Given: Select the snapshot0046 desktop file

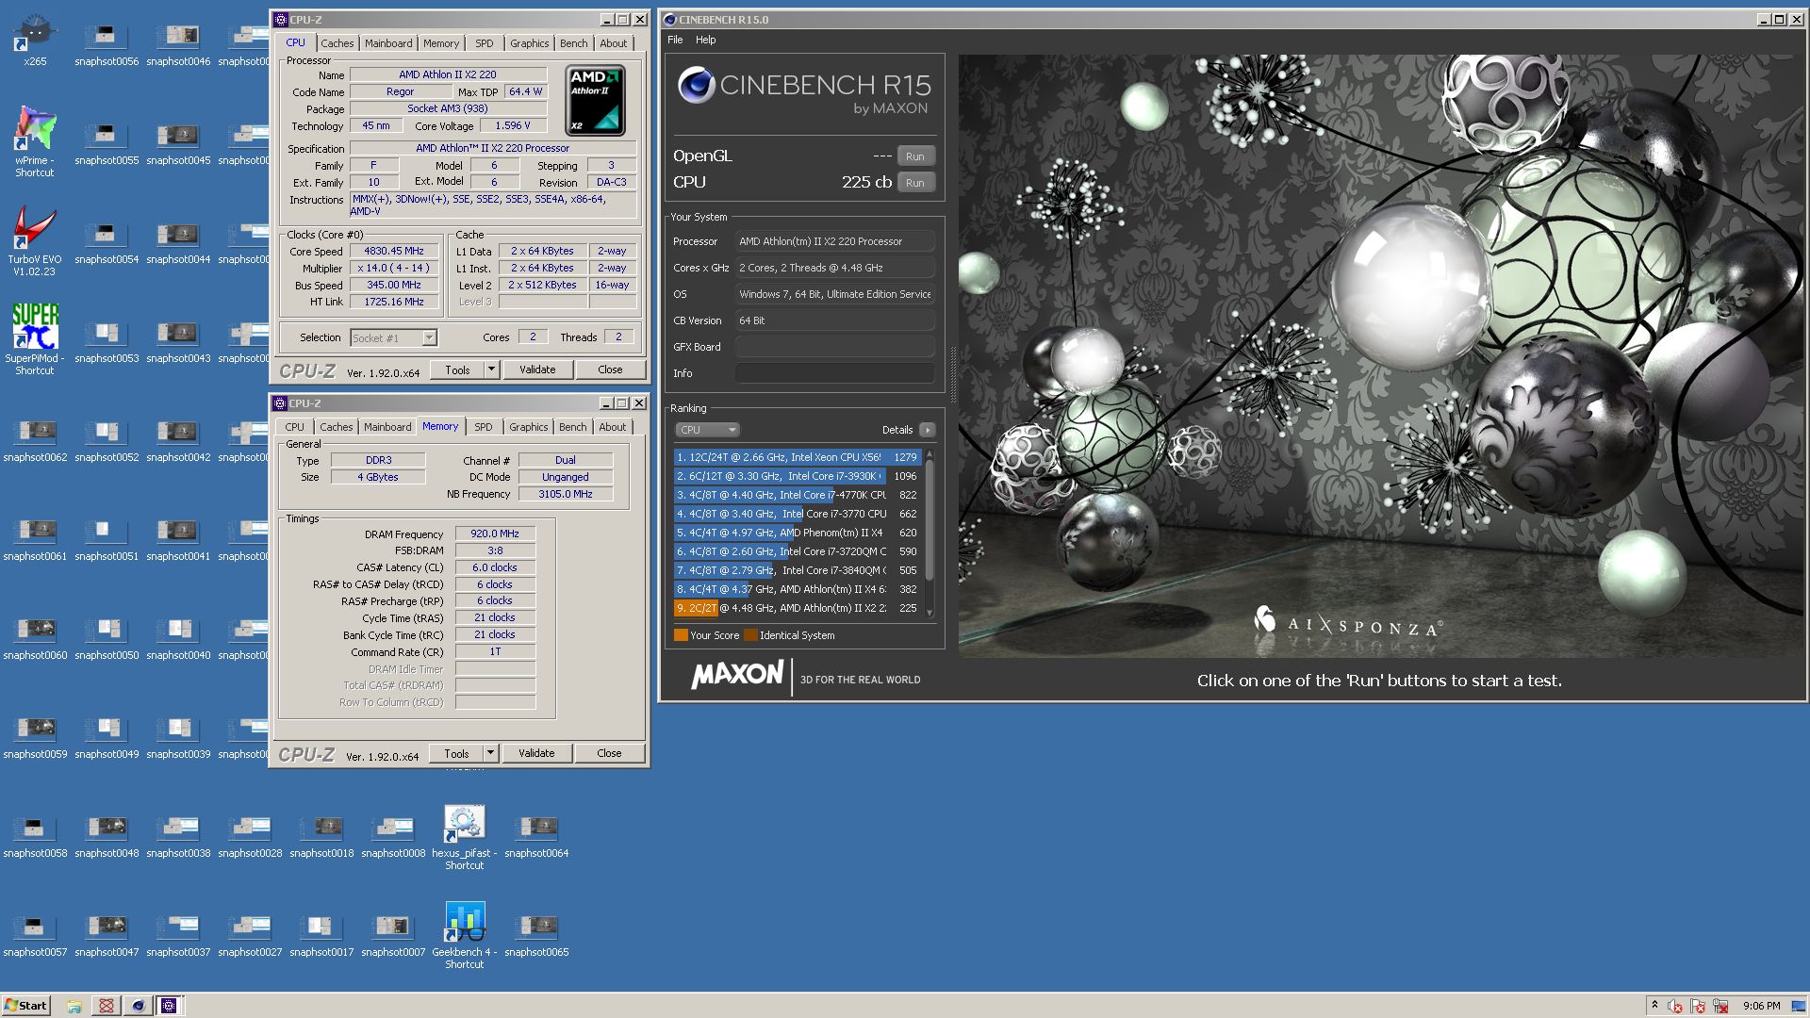Looking at the screenshot, I should pyautogui.click(x=178, y=44).
